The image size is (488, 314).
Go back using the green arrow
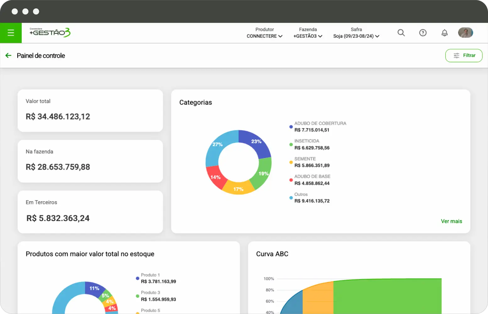[x=8, y=56]
